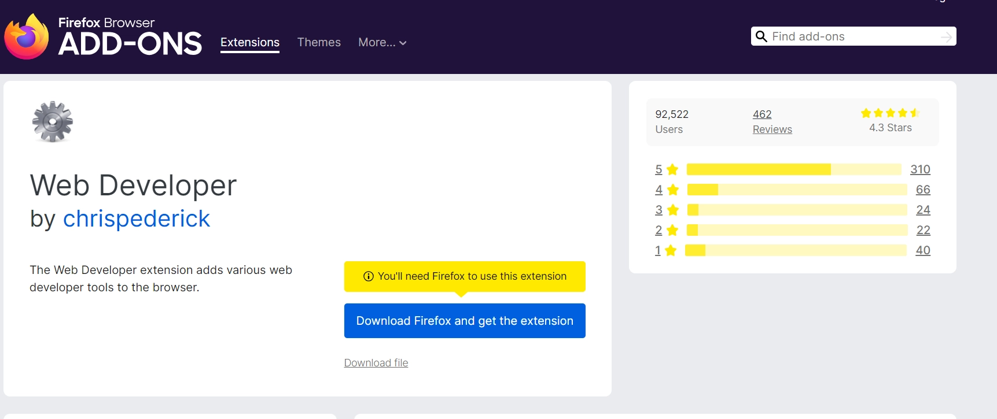Click the star beside the 5 rating
The width and height of the screenshot is (997, 419).
point(672,169)
